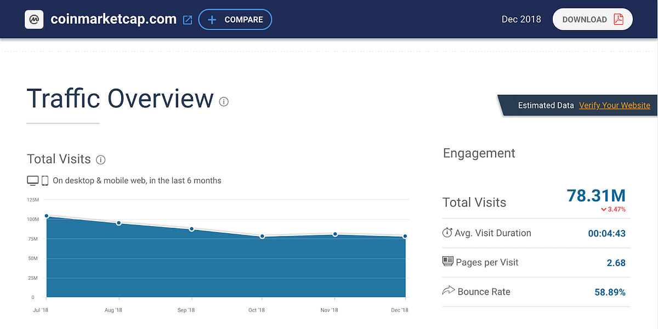Click the info icon beside Total Visits

[x=101, y=159]
